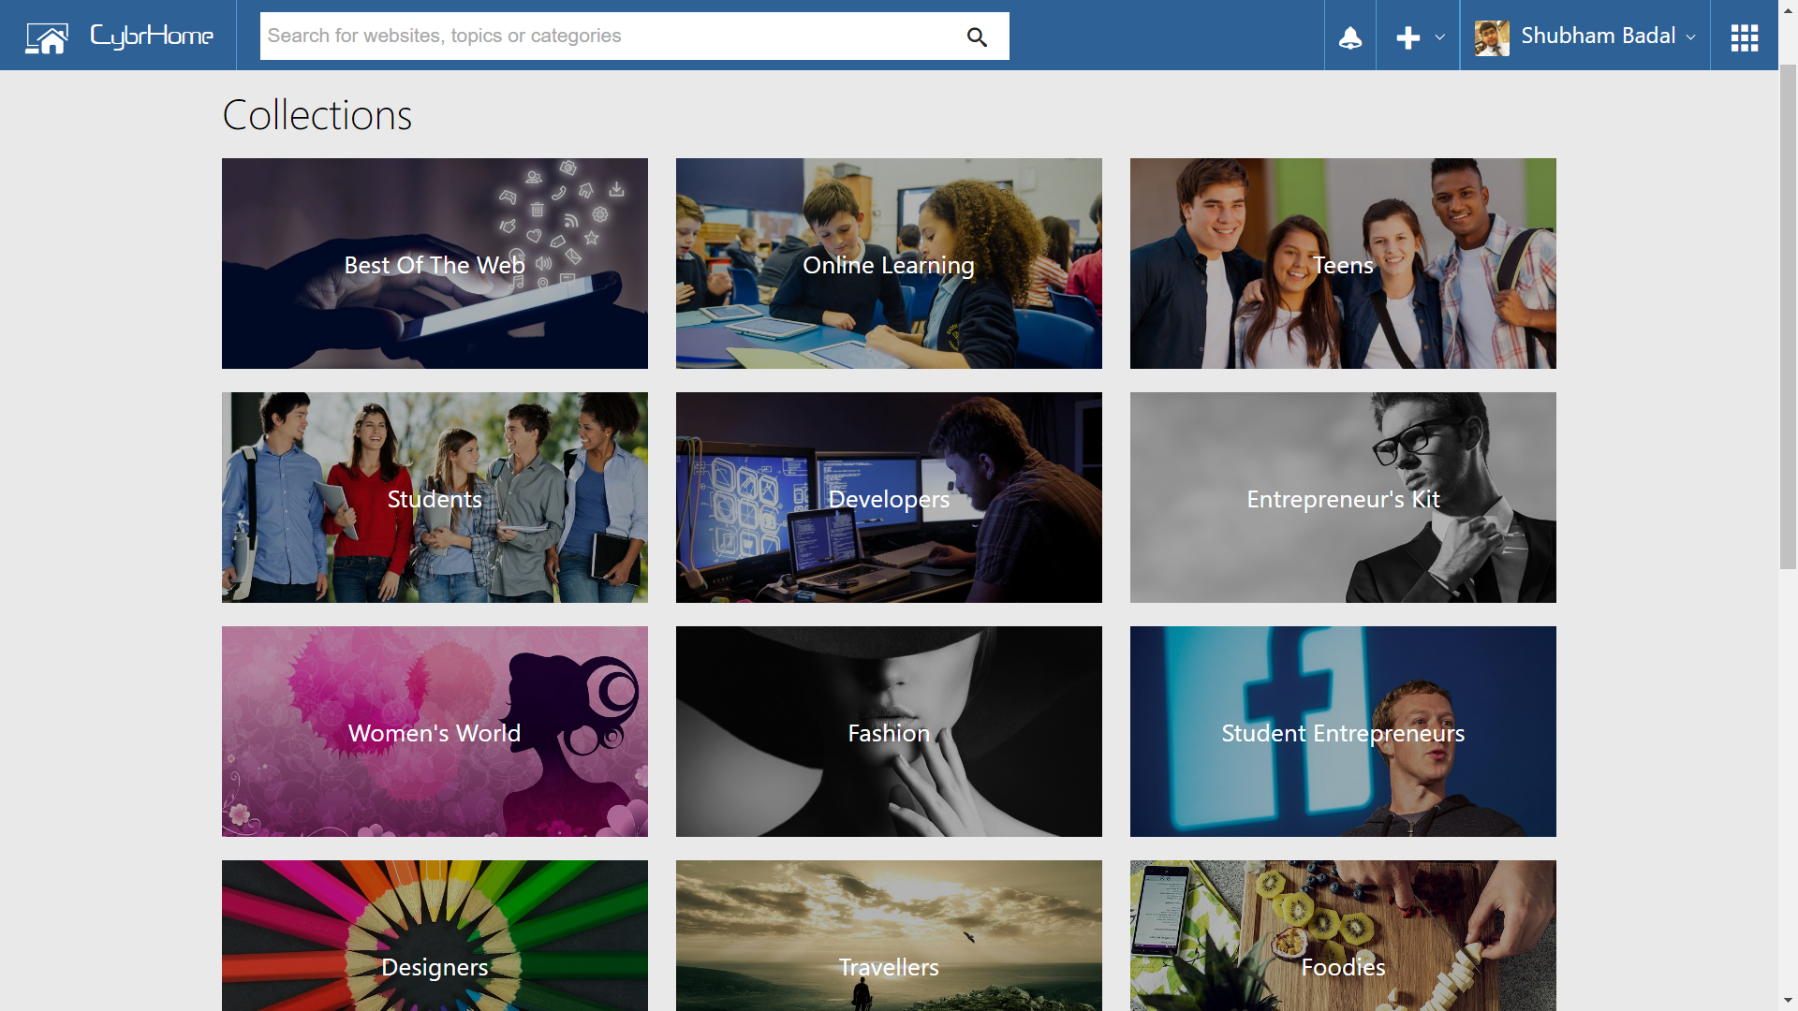
Task: Open the Women's World collection
Action: pos(435,731)
